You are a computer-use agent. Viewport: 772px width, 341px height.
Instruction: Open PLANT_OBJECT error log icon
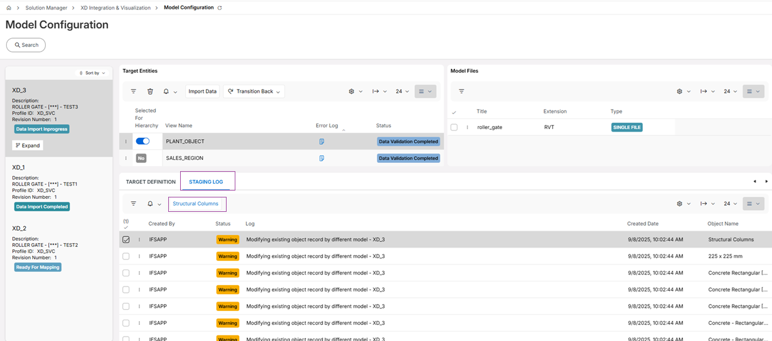(321, 142)
